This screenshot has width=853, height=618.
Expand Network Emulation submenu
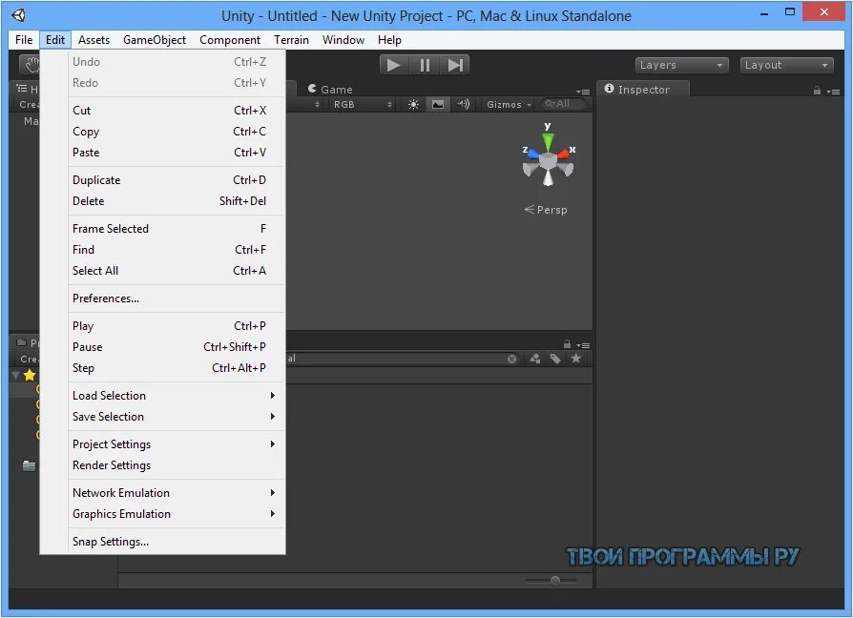[177, 493]
